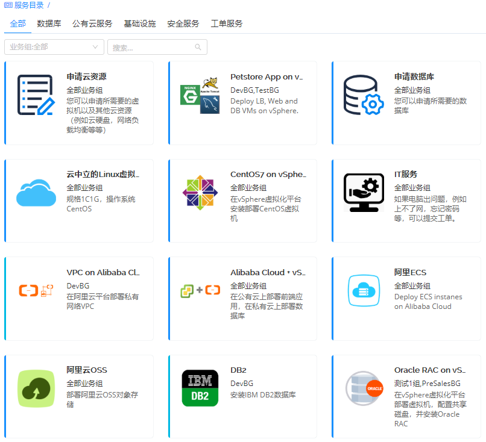Click the 申请数据库 database gear icon

coord(364,95)
